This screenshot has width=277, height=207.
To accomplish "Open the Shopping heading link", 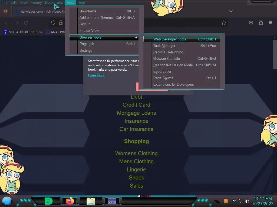I will click(x=136, y=141).
